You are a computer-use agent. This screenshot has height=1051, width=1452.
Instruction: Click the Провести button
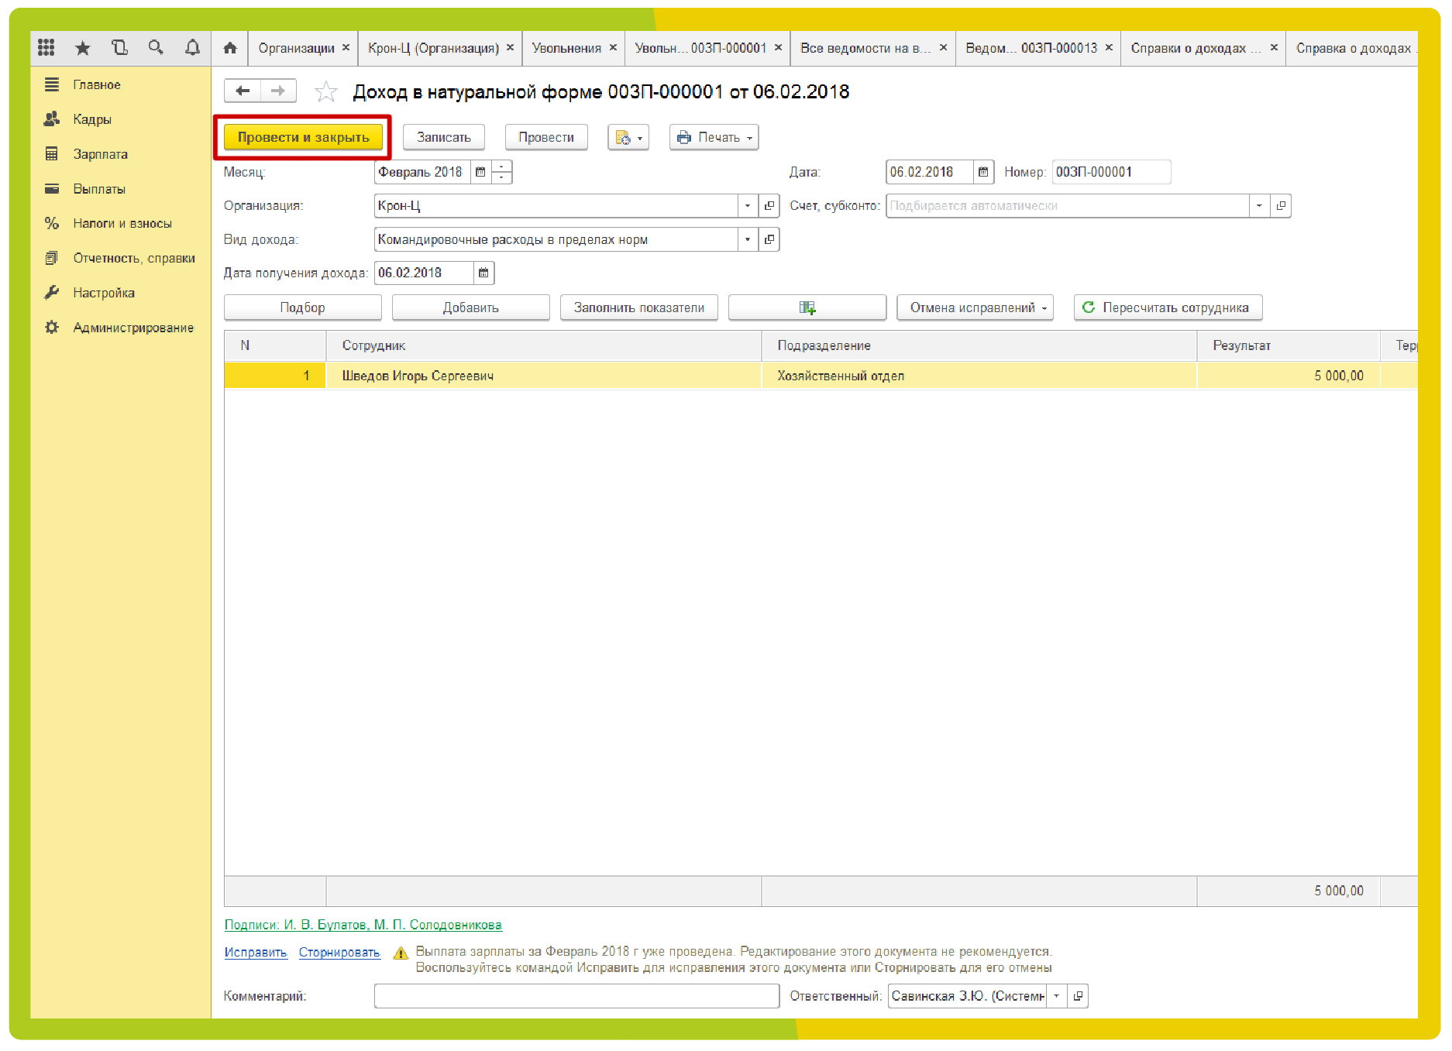tap(546, 137)
